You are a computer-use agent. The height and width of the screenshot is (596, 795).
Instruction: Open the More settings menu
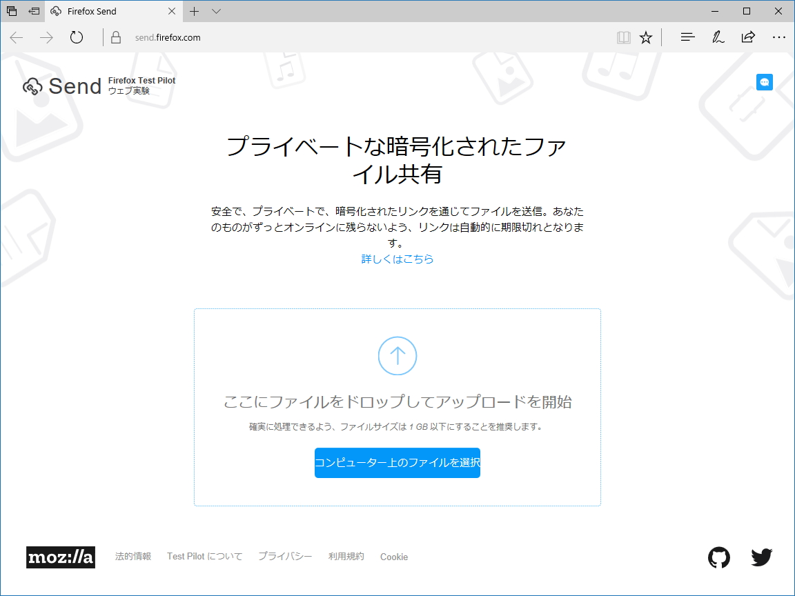tap(779, 37)
